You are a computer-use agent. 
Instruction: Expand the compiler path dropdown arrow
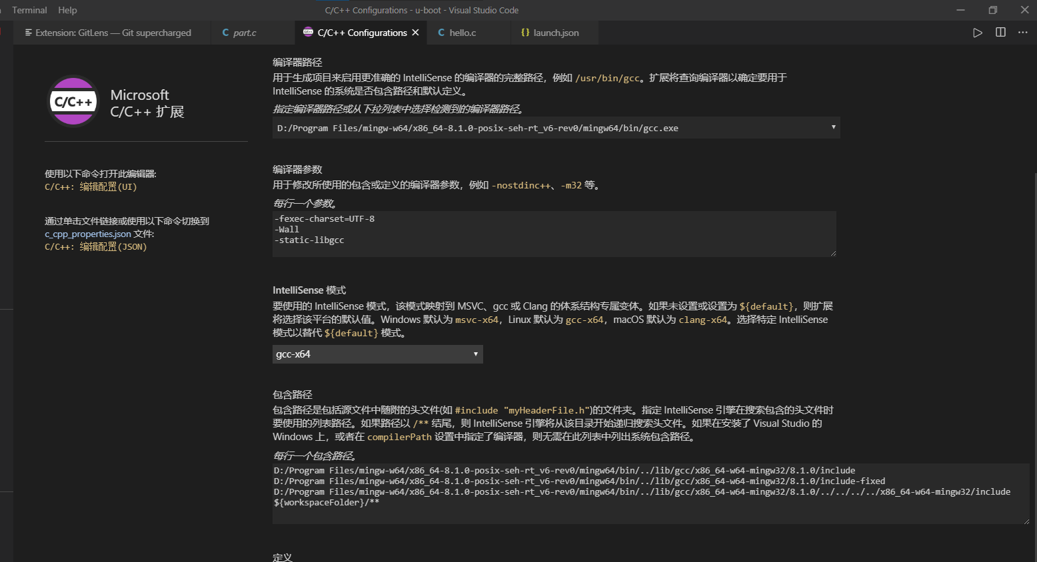833,127
